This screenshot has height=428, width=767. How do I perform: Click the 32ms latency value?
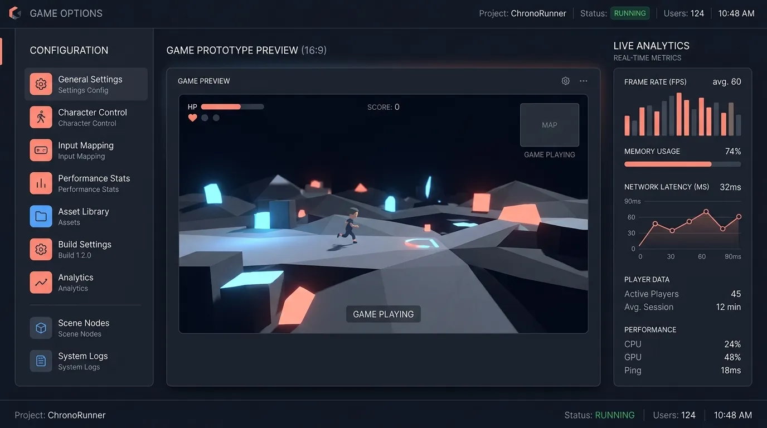(730, 187)
